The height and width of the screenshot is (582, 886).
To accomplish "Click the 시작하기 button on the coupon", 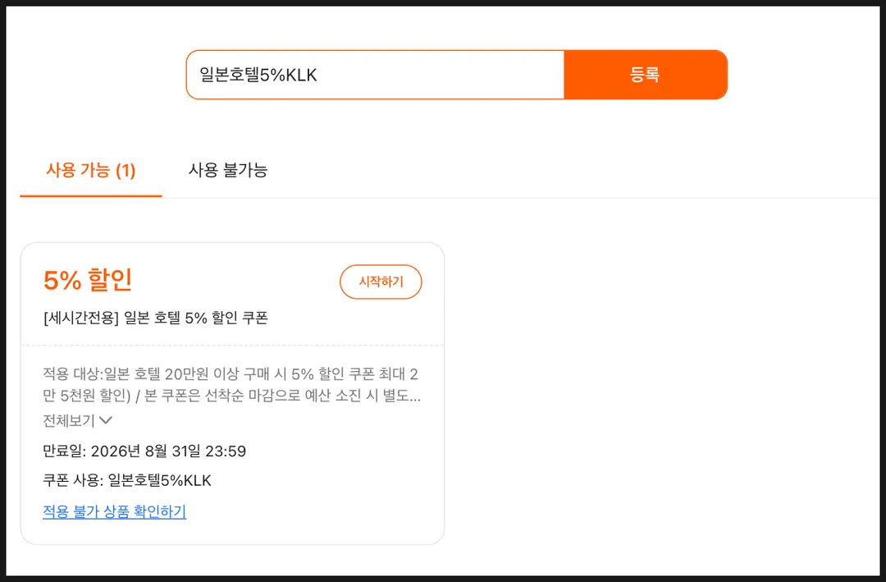I will coord(381,282).
